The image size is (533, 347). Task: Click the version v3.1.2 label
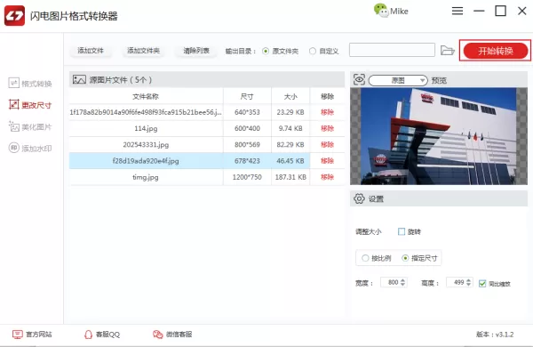[495, 335]
